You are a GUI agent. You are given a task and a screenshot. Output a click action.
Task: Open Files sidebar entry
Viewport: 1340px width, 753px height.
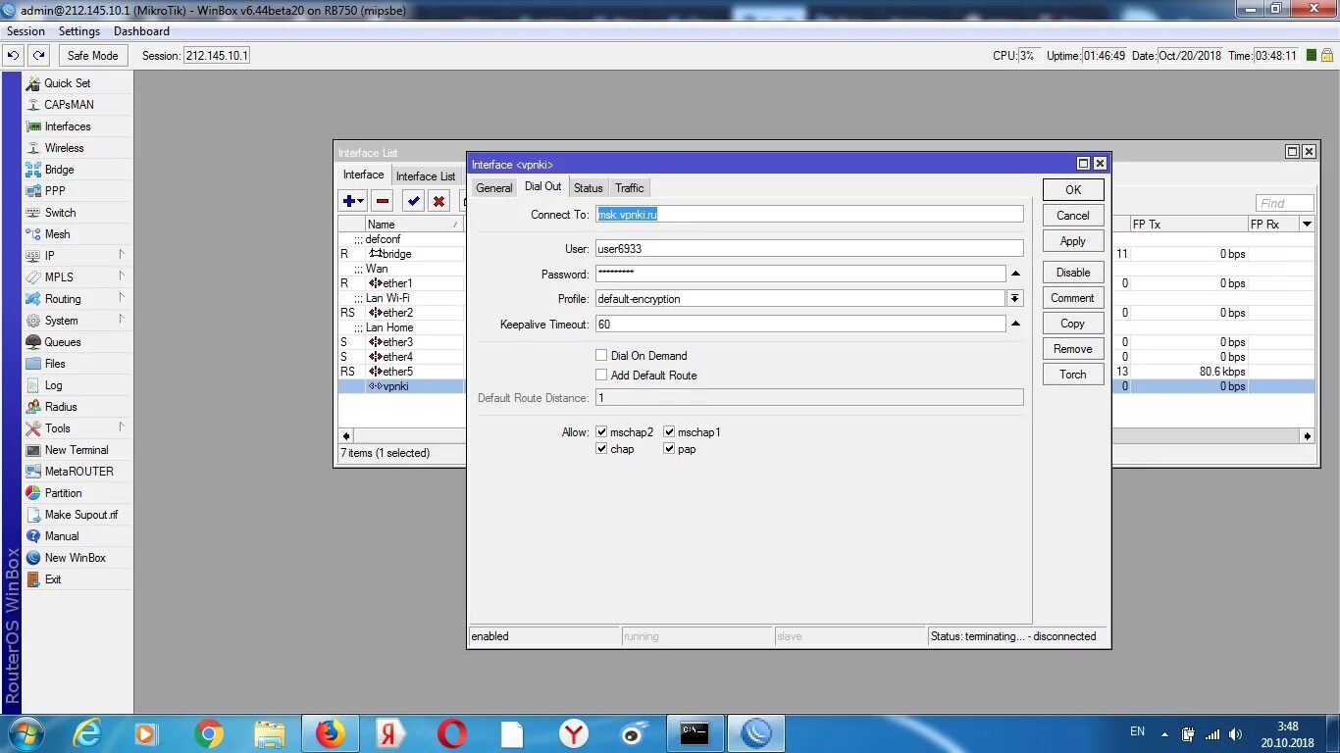point(55,364)
